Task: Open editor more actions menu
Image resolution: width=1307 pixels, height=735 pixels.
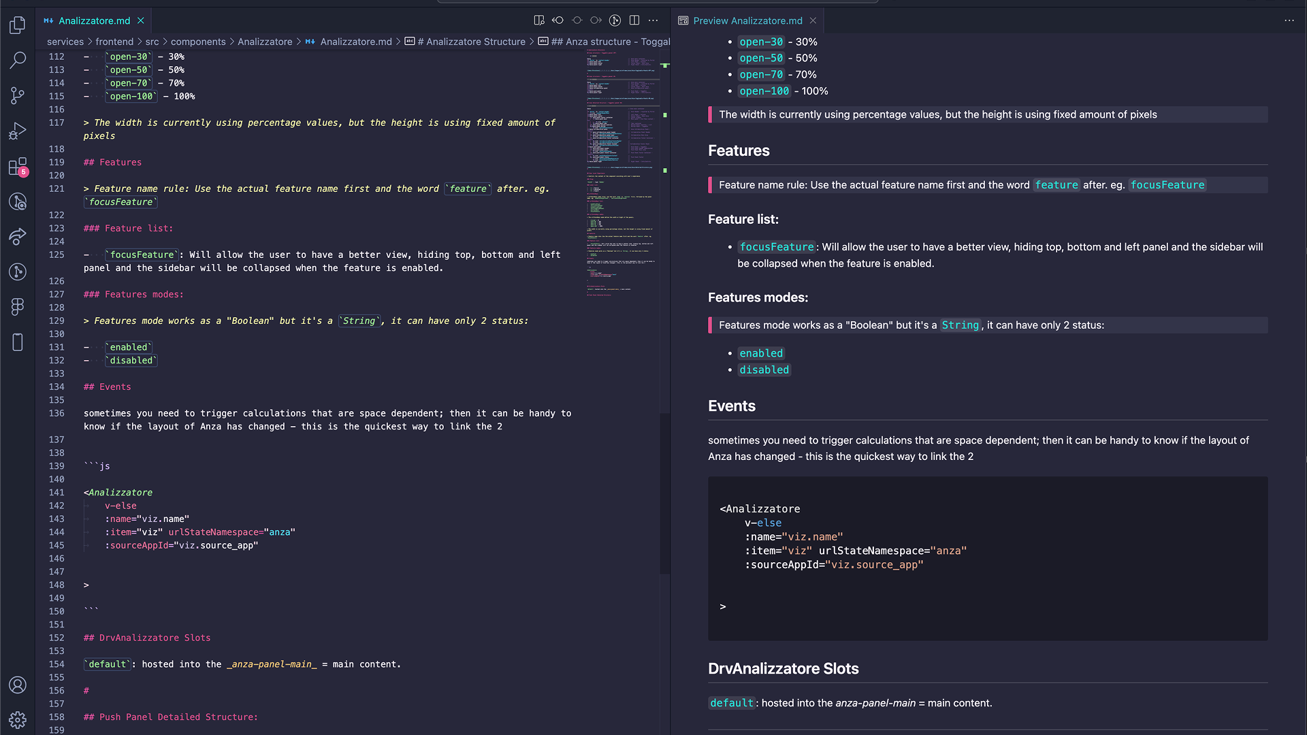Action: [653, 20]
